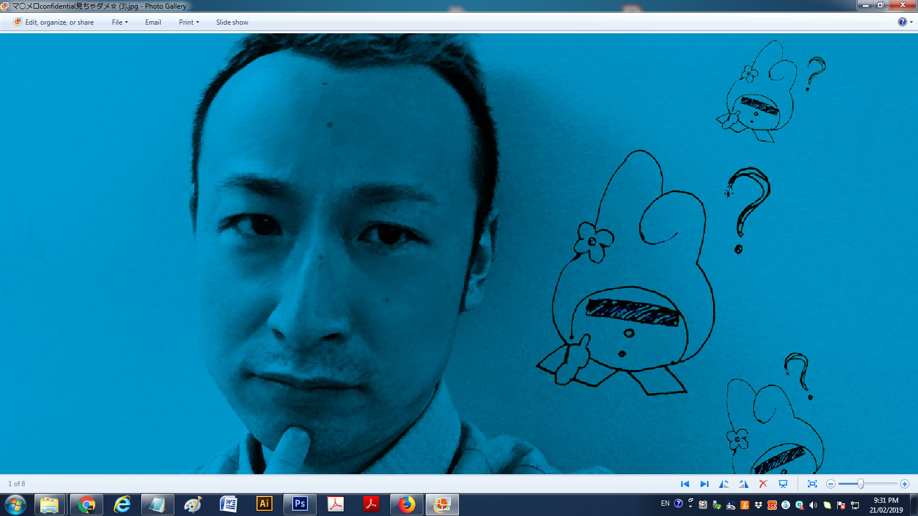Expand the language bar options arrow
This screenshot has width=918, height=516.
(x=690, y=506)
